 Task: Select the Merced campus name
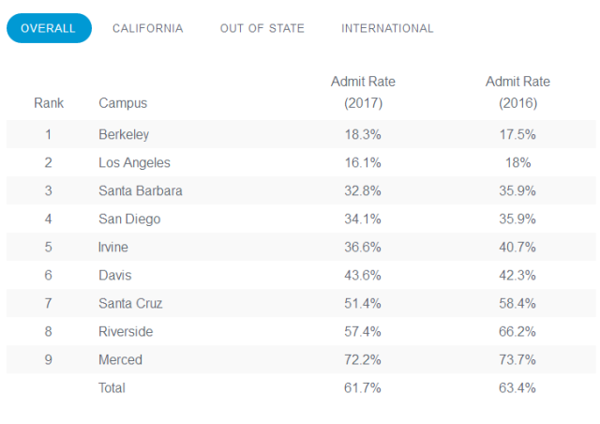pyautogui.click(x=120, y=359)
